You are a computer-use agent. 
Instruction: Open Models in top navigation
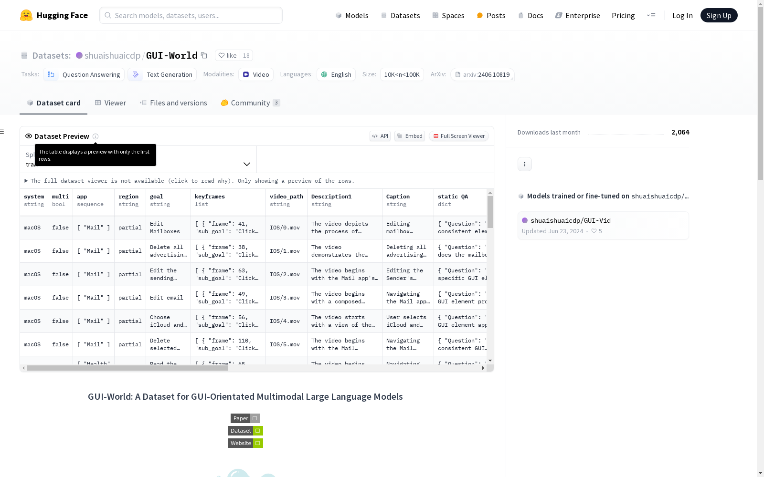pyautogui.click(x=352, y=15)
